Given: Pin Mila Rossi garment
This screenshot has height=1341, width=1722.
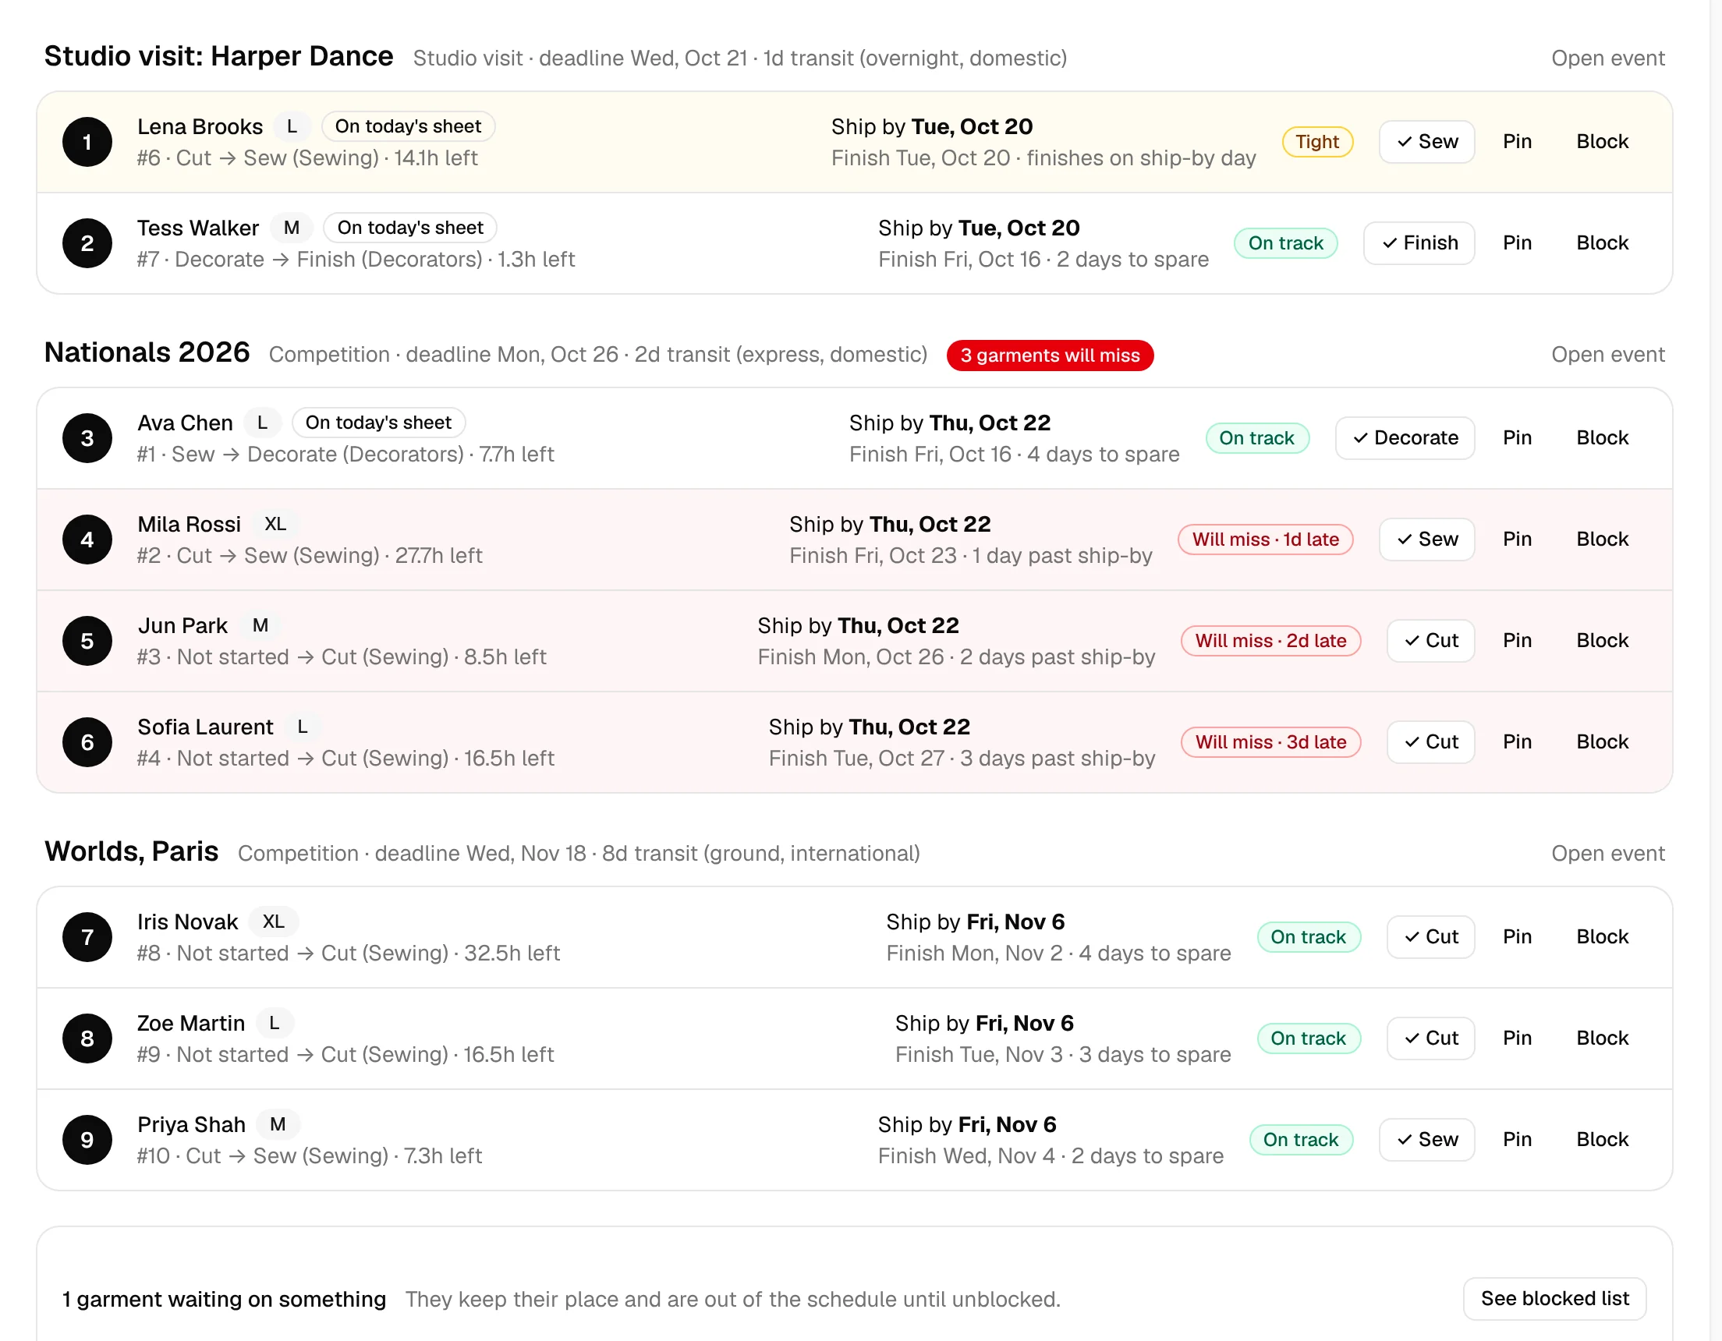Looking at the screenshot, I should [1516, 540].
